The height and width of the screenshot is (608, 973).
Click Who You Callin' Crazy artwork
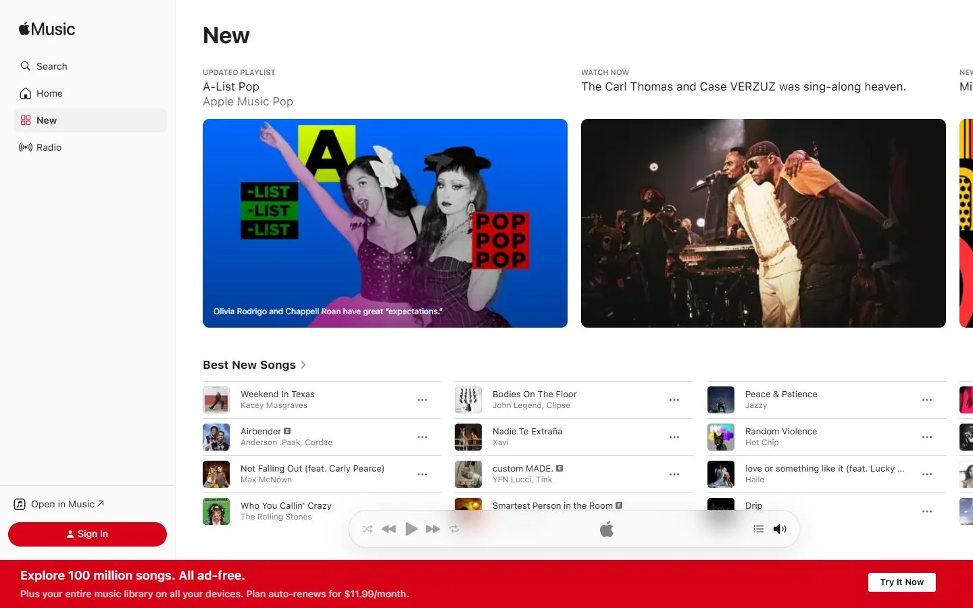(x=216, y=511)
